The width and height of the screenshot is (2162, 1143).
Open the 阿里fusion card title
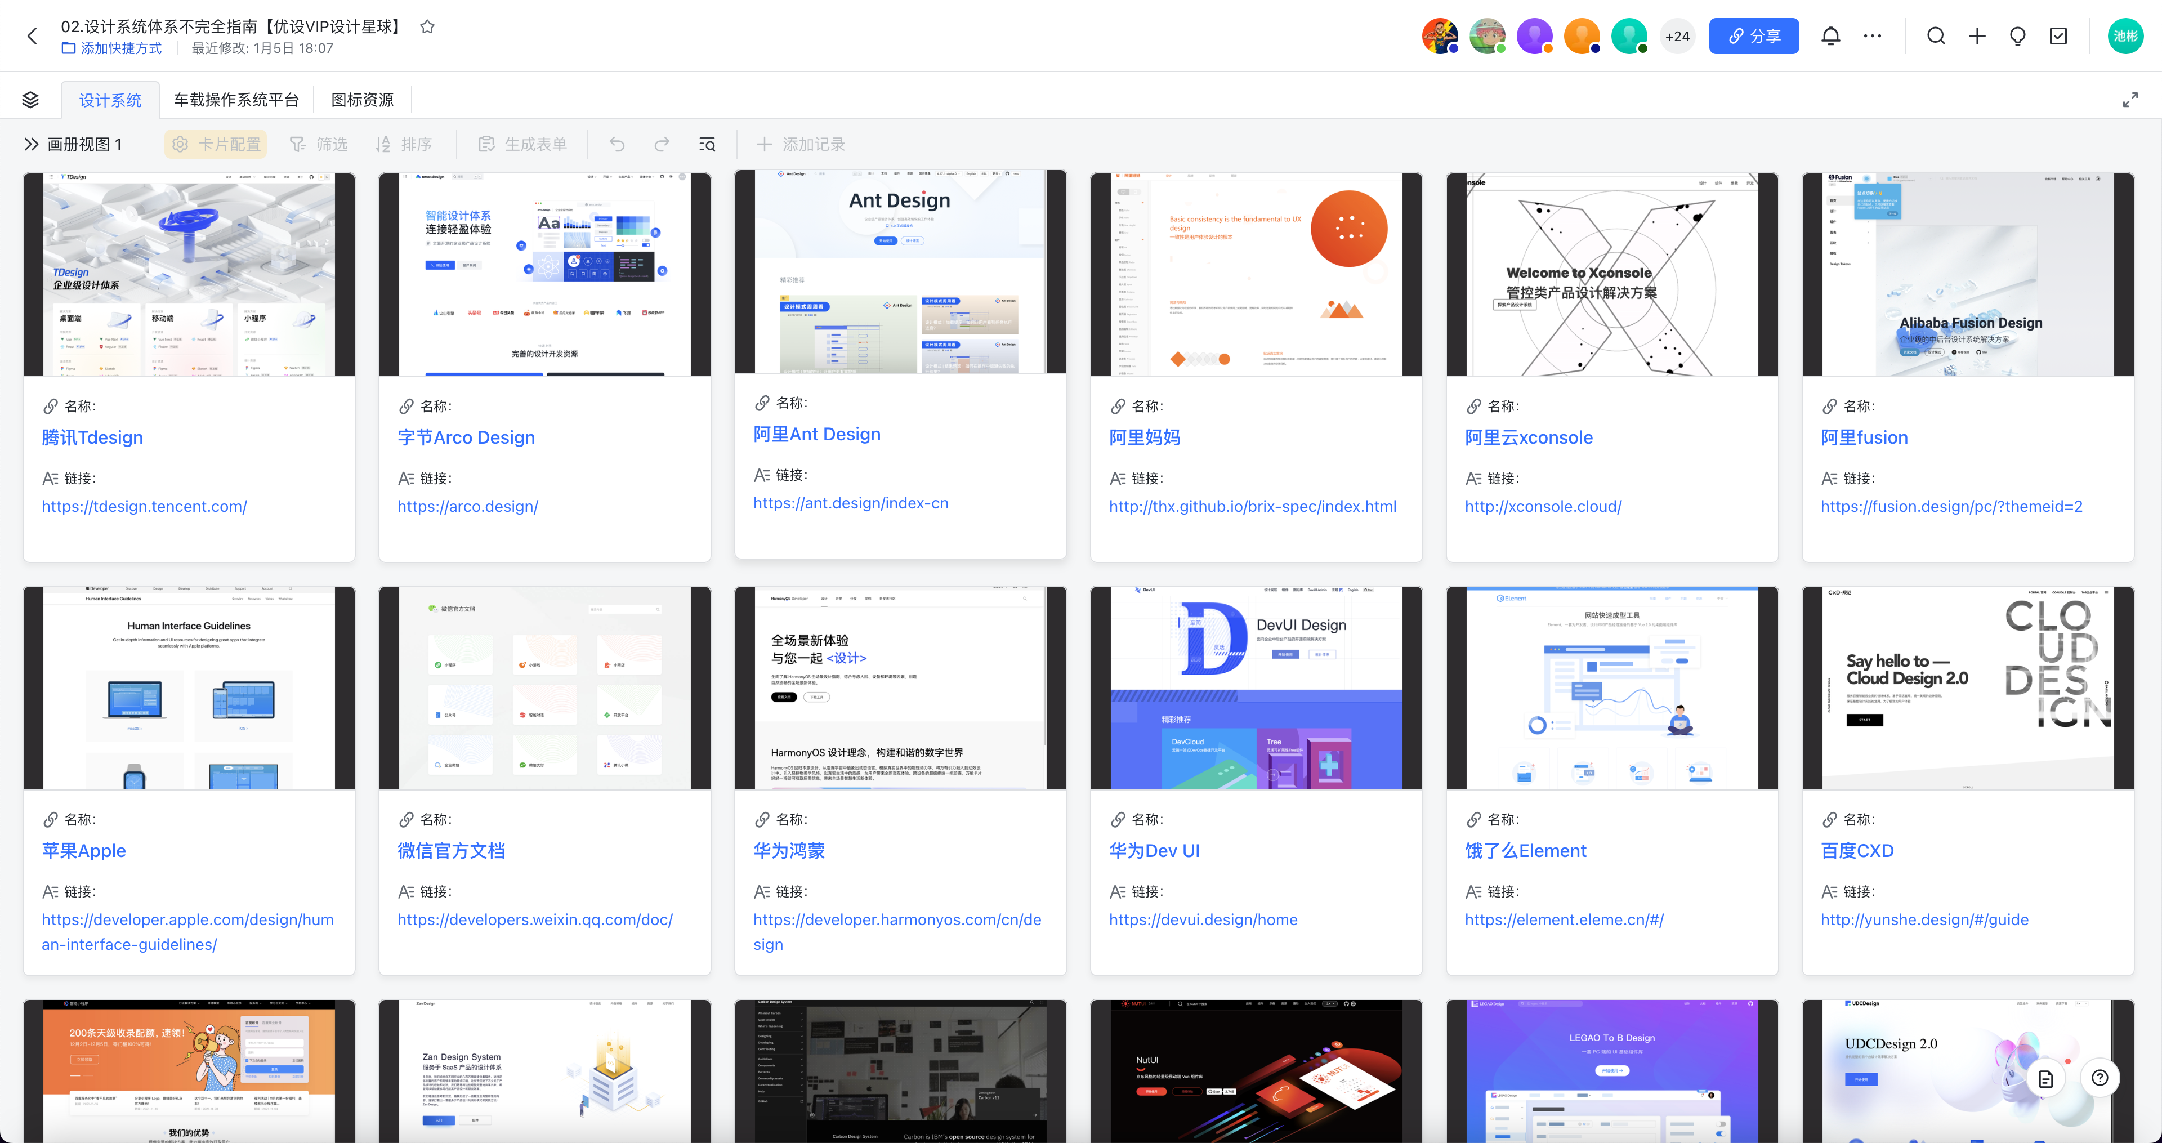point(1863,437)
